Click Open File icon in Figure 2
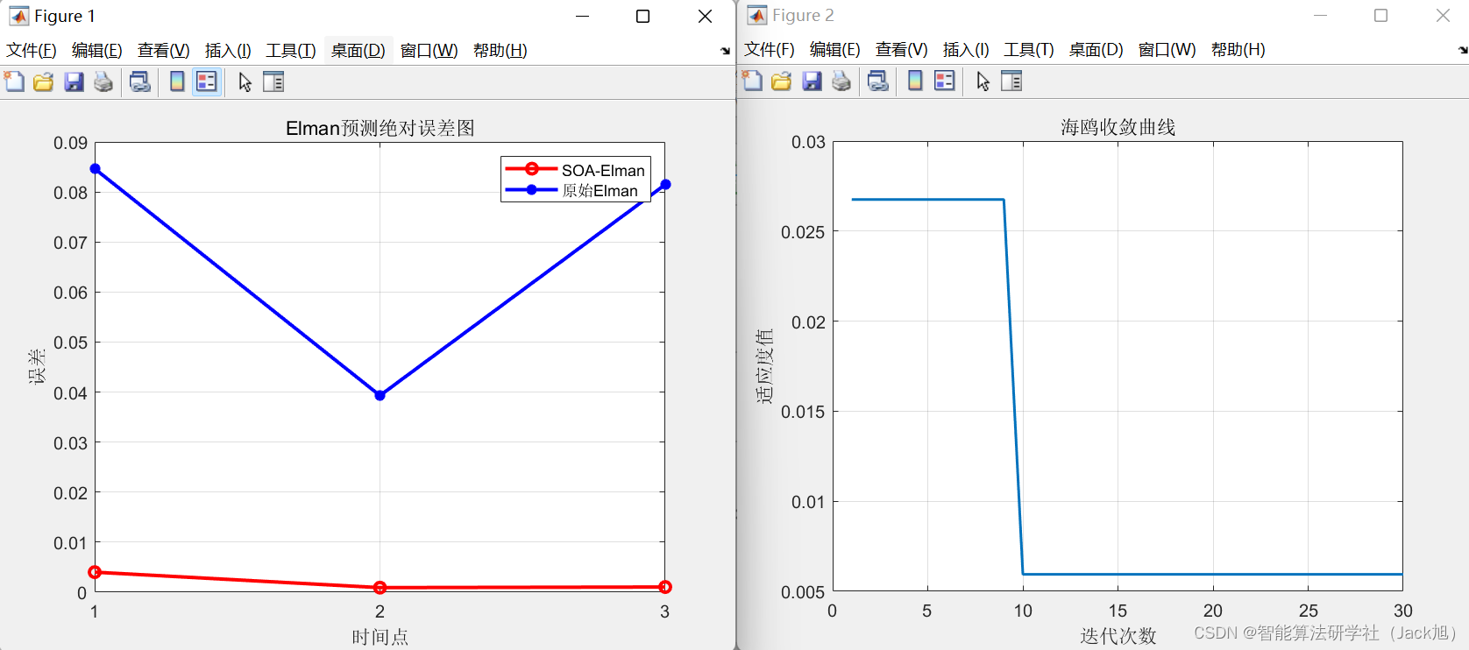Image resolution: width=1469 pixels, height=650 pixels. (782, 81)
